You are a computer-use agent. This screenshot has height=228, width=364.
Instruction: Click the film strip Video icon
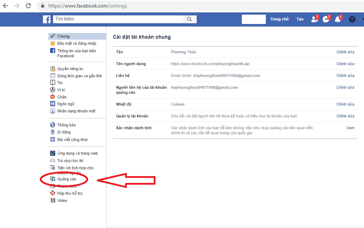[x=53, y=200]
